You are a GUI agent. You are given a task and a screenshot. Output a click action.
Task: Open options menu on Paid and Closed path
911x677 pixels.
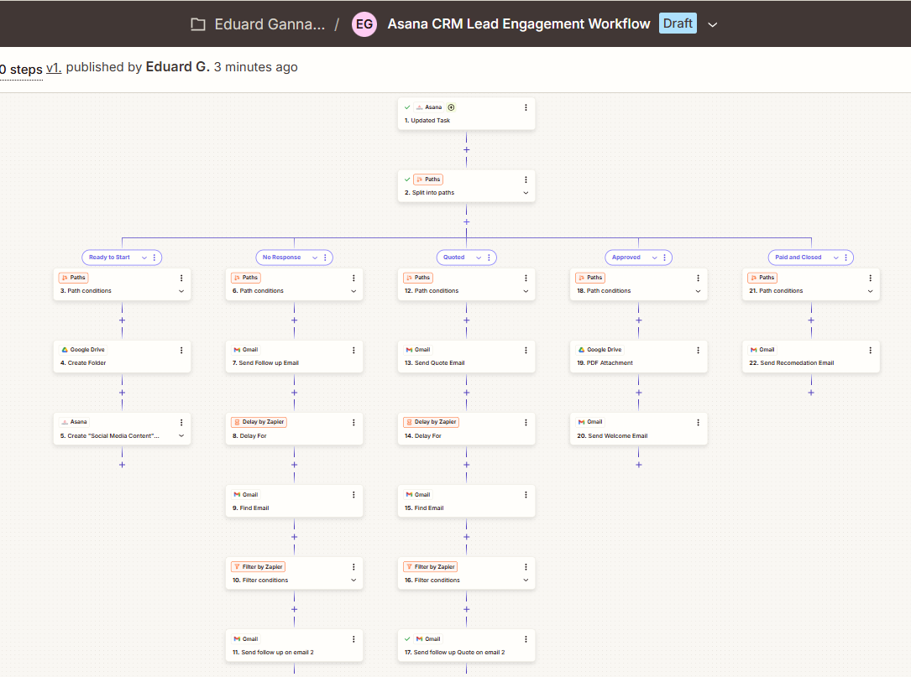(x=846, y=258)
